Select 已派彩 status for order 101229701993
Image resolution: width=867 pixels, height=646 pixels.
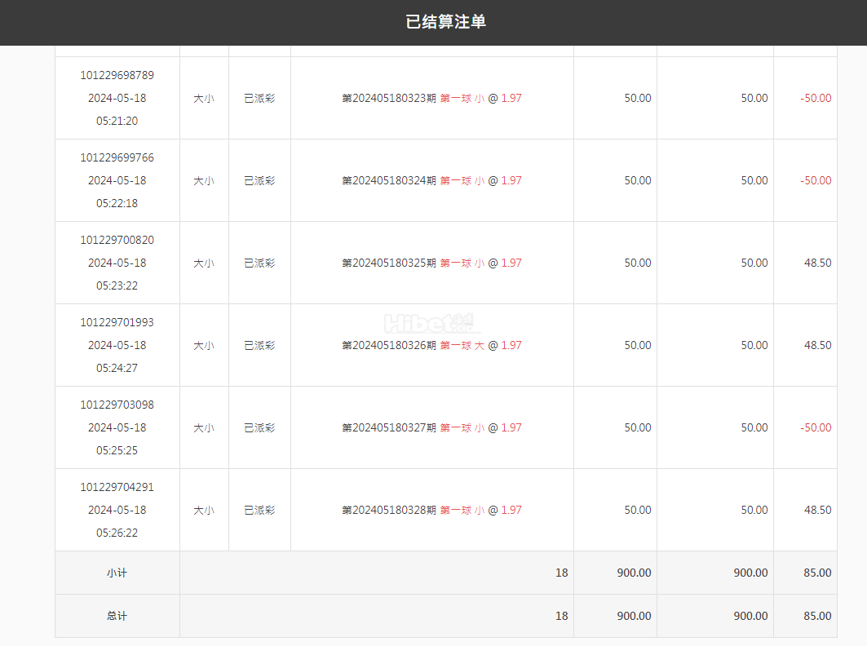click(260, 346)
